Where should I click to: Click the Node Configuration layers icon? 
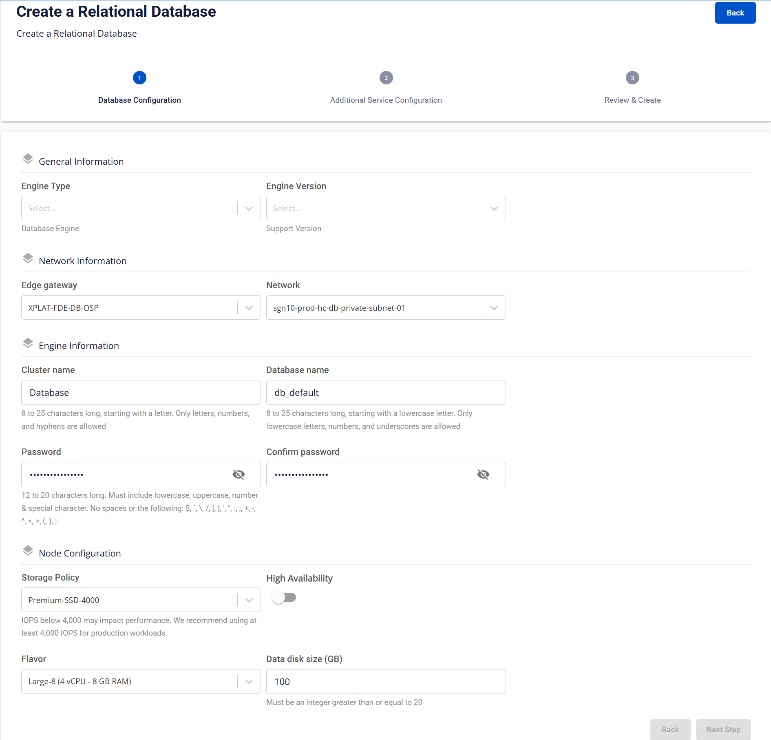pos(28,551)
